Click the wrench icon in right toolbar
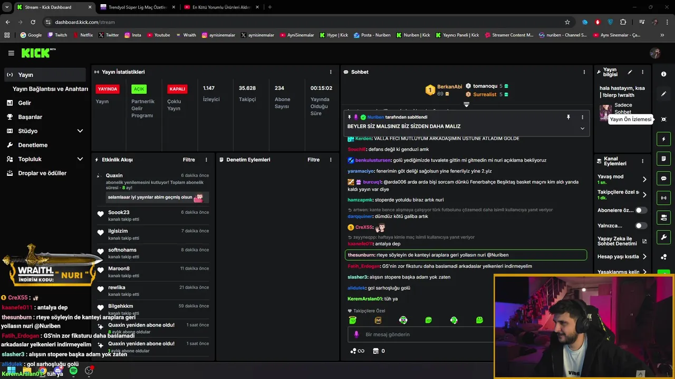The image size is (675, 379). coord(663,237)
